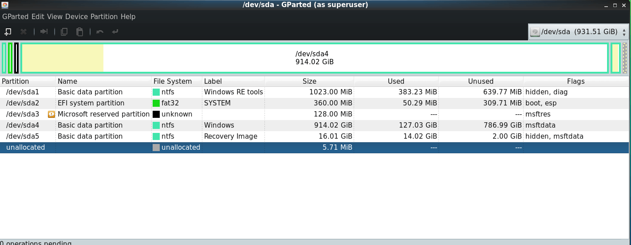Click the warning icon on /dev/sda3 row

pos(51,114)
